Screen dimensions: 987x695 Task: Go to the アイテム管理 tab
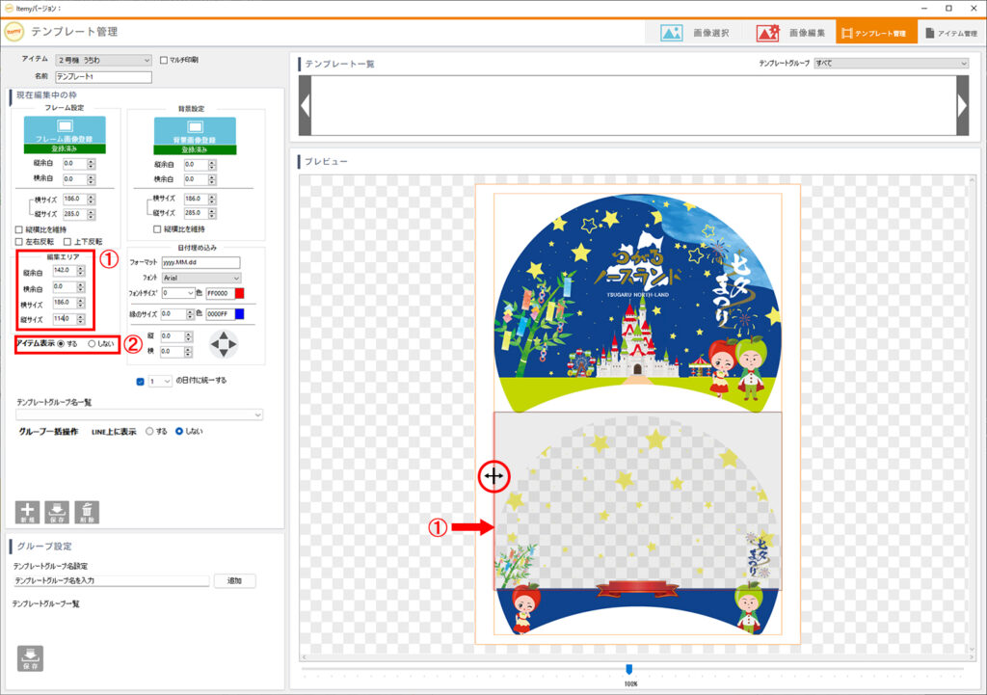[x=950, y=33]
